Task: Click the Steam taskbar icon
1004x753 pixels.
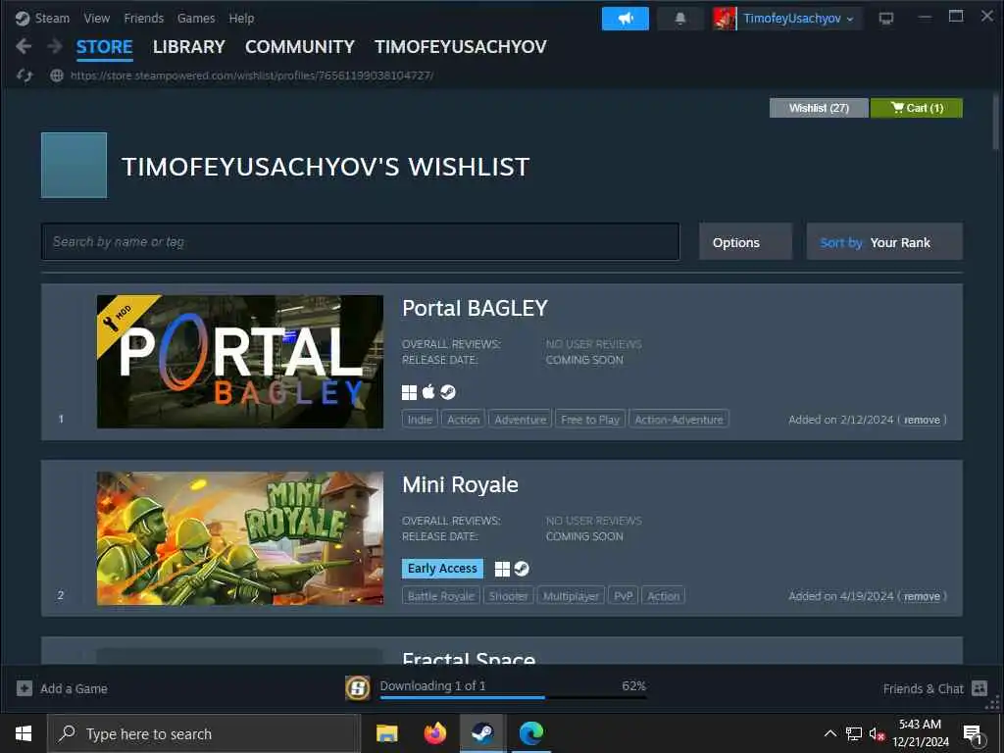Action: 482,733
